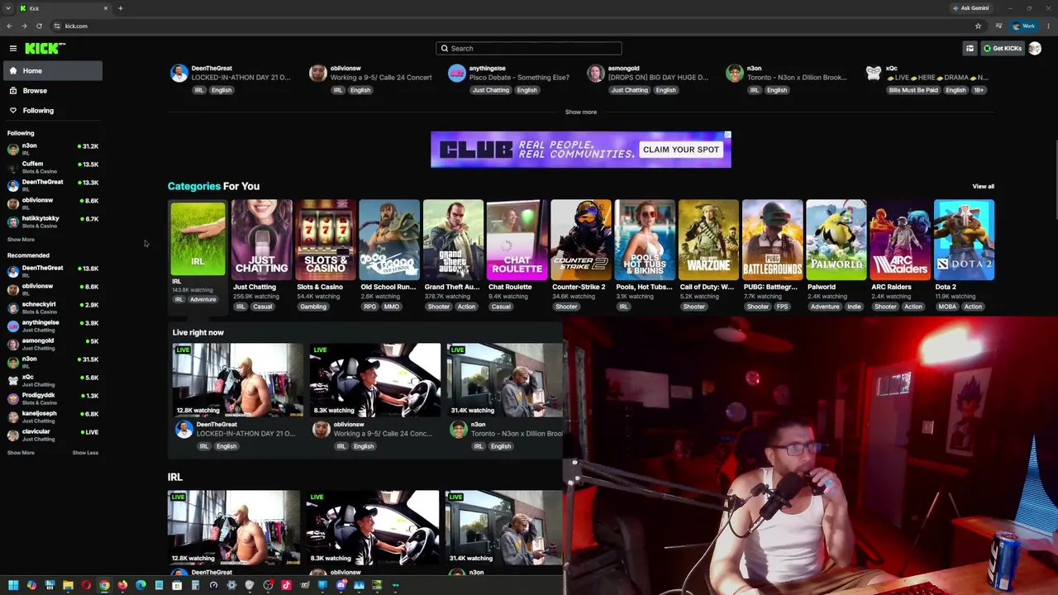Screen dimensions: 1058x595
Task: Open Windows Start menu
Action: point(13,586)
